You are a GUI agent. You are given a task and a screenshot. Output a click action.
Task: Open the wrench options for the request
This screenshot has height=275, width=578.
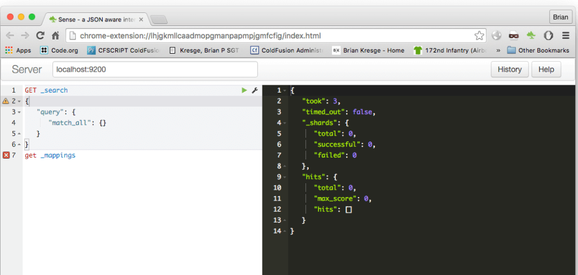tap(255, 90)
